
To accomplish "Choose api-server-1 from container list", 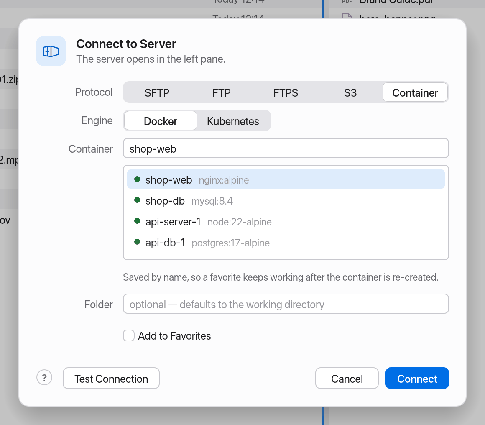I will (x=286, y=222).
